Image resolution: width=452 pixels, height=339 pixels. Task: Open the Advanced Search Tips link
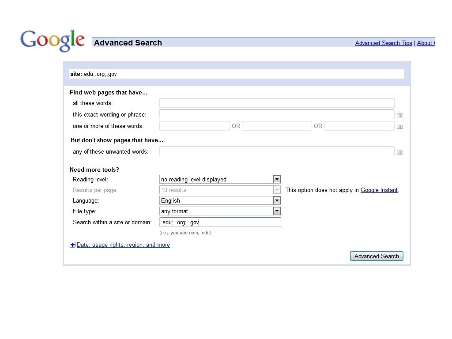pyautogui.click(x=383, y=43)
